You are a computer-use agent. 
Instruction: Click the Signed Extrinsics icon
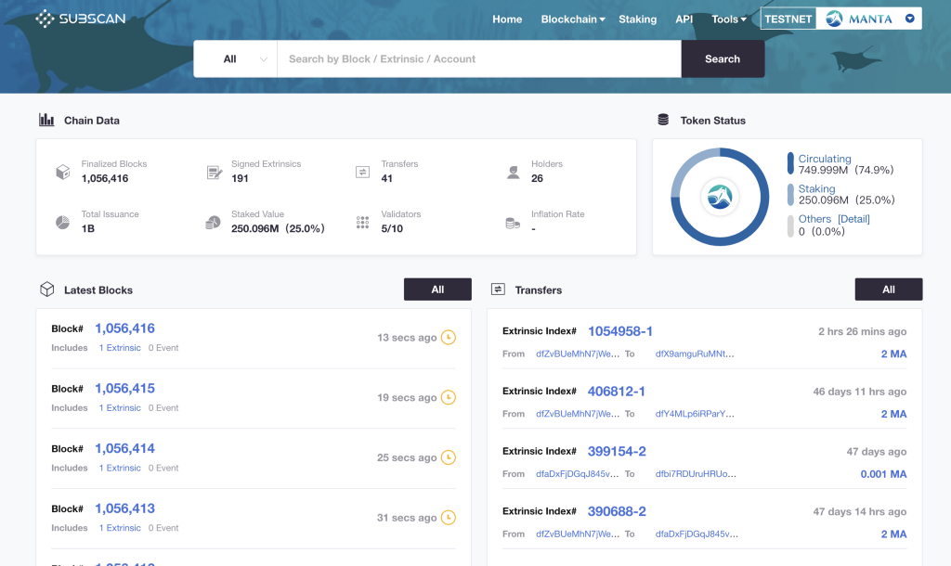click(215, 172)
